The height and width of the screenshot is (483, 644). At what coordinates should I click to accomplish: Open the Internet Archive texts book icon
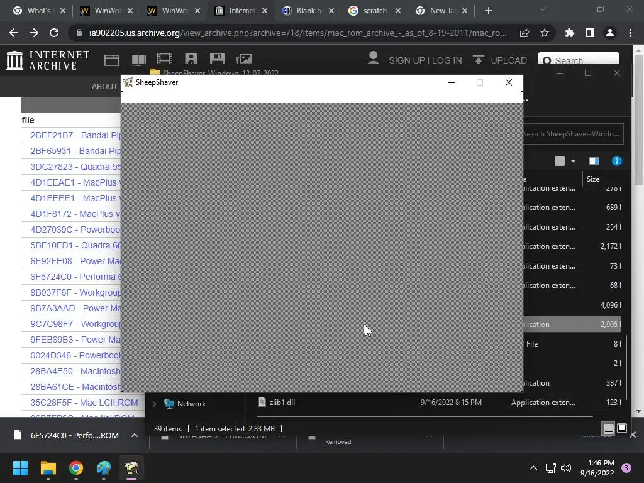tap(138, 60)
